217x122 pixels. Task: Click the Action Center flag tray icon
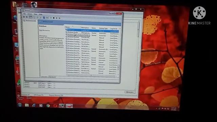pyautogui.click(x=162, y=108)
